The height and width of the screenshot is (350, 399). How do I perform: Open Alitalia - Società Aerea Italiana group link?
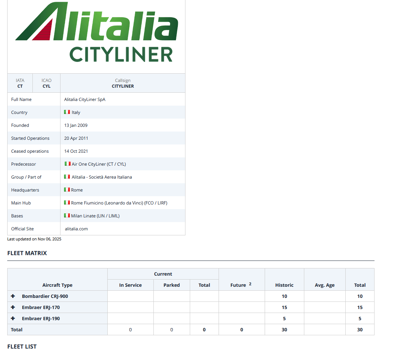pos(102,177)
